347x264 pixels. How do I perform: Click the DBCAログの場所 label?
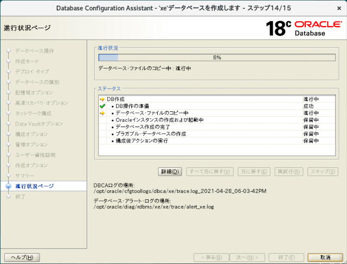(x=114, y=186)
